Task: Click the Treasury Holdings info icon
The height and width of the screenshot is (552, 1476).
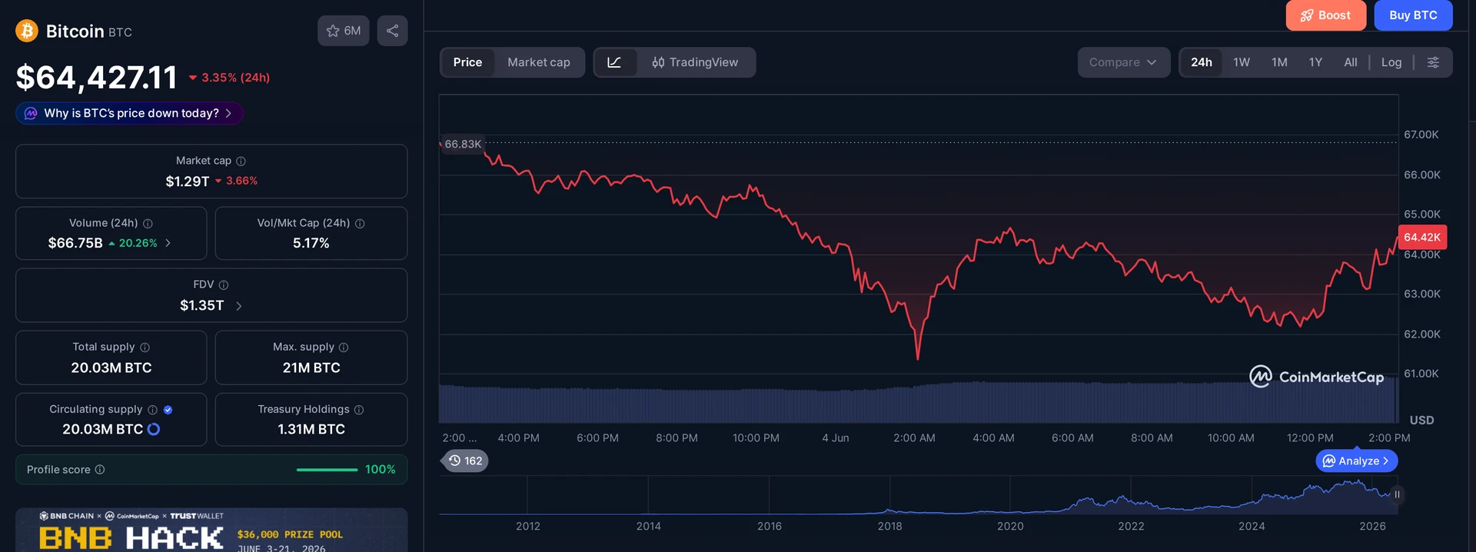Action: pos(359,410)
